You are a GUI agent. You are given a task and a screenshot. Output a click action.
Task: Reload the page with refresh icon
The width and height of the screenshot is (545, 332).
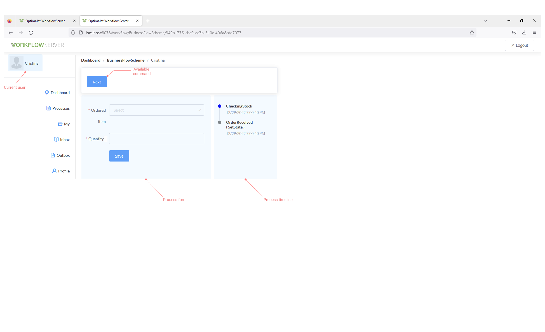coord(31,32)
